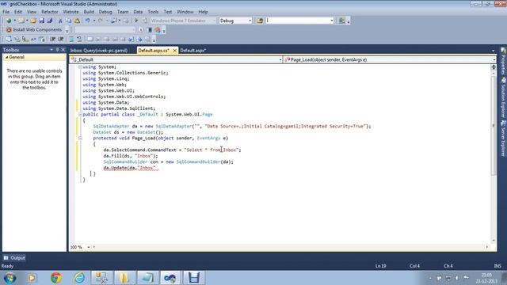Image resolution: width=507 pixels, height=285 pixels.
Task: Click the Help menu
Action: click(203, 12)
